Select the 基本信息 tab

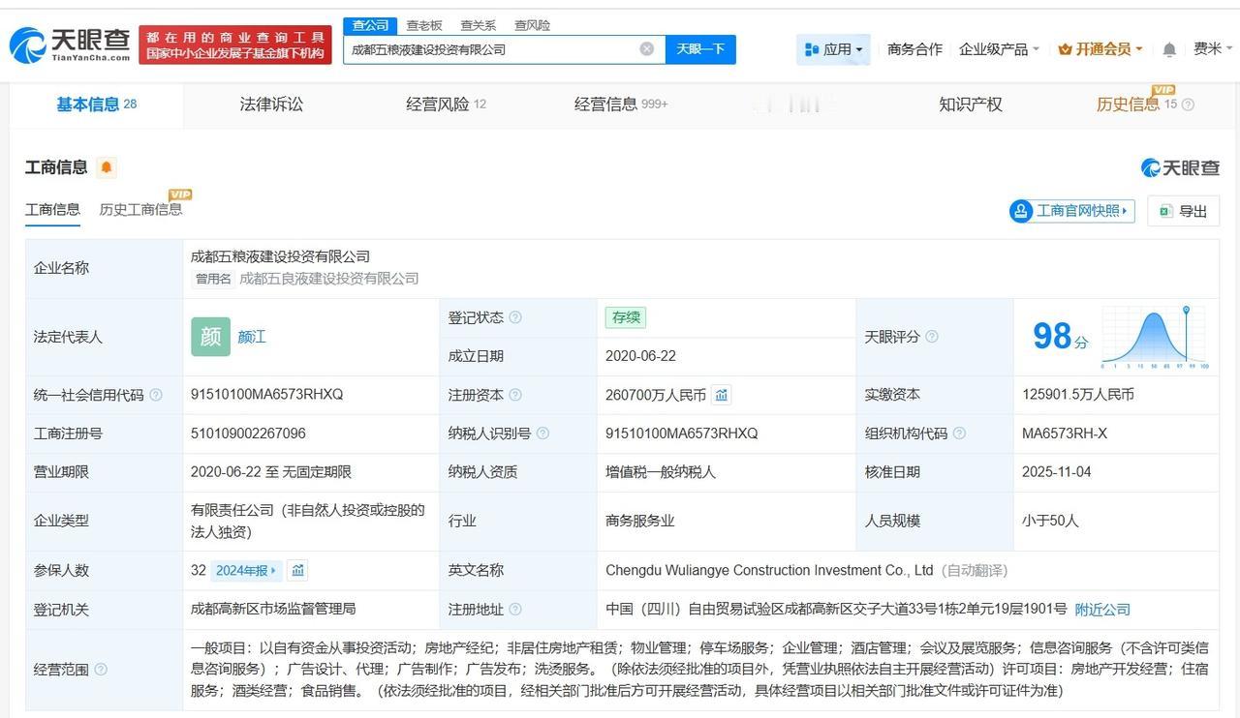(96, 105)
